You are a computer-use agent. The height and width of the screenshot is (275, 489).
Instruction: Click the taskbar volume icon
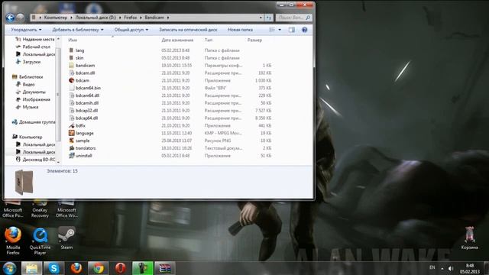tap(451, 268)
